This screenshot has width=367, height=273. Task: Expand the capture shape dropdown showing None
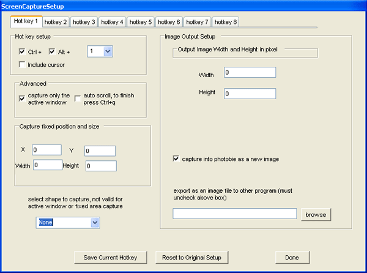pos(95,222)
